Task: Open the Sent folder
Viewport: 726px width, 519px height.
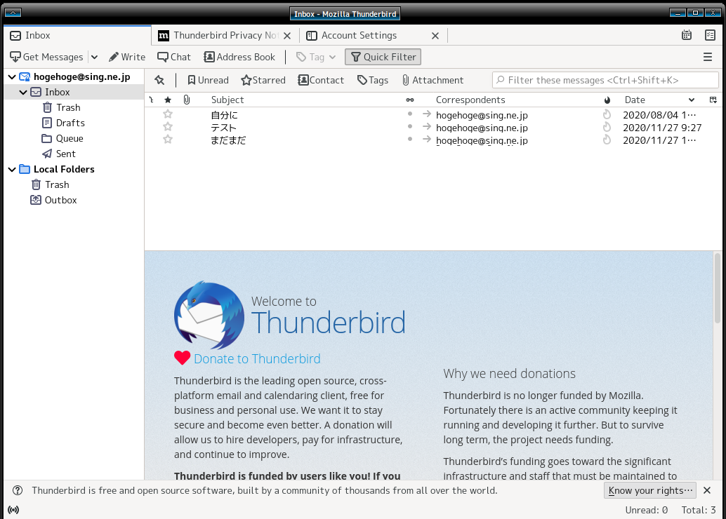Action: tap(65, 154)
